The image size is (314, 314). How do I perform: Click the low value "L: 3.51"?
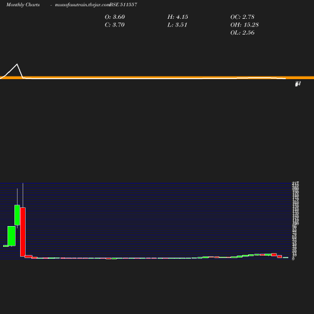[x=177, y=25]
